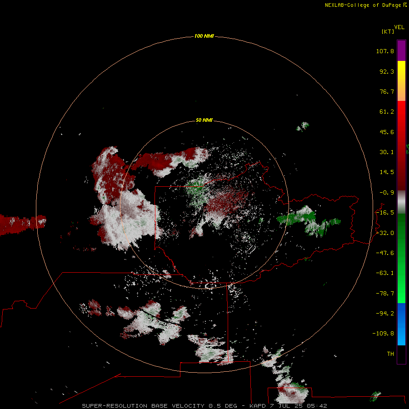Click the purple segment of the velocity color bar
The width and height of the screenshot is (409, 409).
point(401,50)
